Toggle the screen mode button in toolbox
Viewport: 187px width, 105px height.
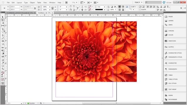click(3, 83)
